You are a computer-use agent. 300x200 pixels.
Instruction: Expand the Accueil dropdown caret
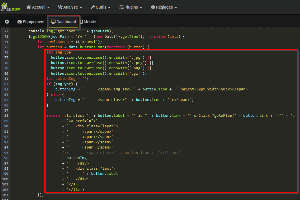(48, 7)
